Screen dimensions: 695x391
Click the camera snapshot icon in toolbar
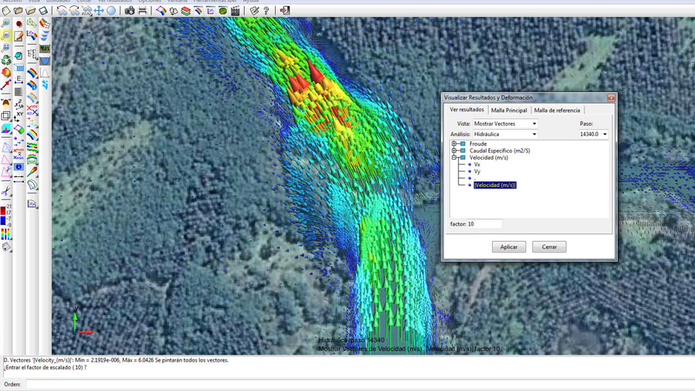pos(130,11)
